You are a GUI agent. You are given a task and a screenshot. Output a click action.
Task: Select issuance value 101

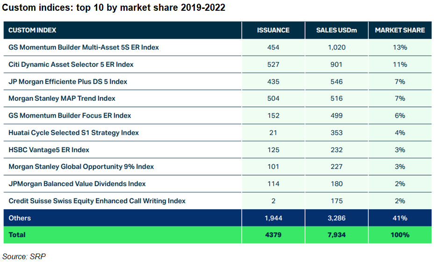(x=273, y=167)
